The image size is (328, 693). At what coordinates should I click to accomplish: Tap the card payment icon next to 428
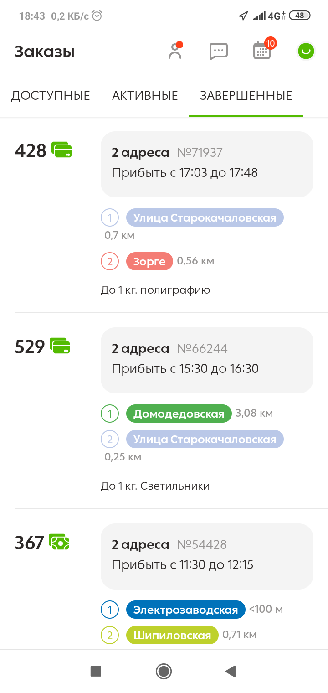(x=61, y=150)
